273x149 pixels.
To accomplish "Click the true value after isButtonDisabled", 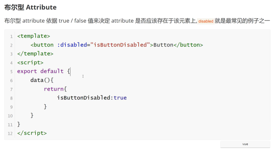I will click(120, 98).
